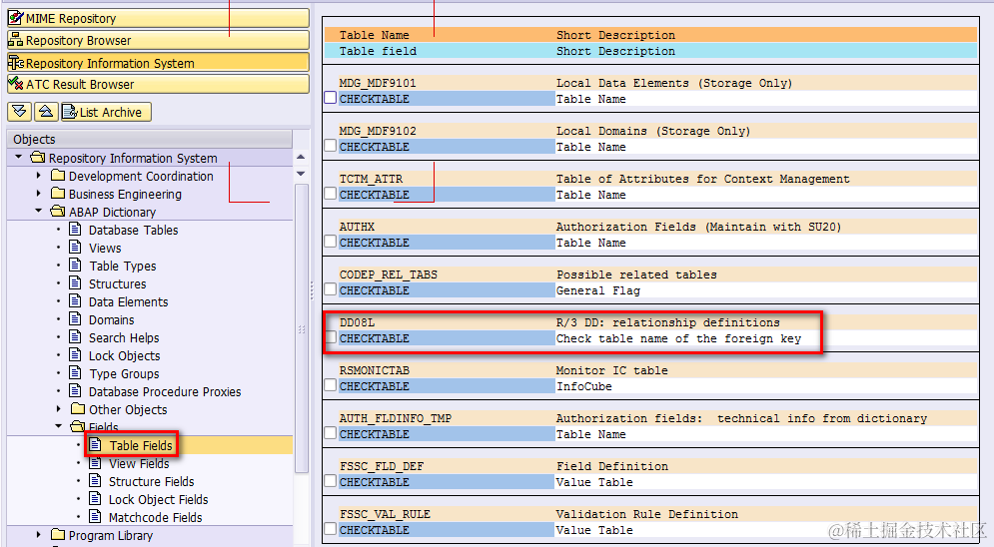The image size is (994, 547).
Task: Select Structures tree item
Action: pos(117,283)
